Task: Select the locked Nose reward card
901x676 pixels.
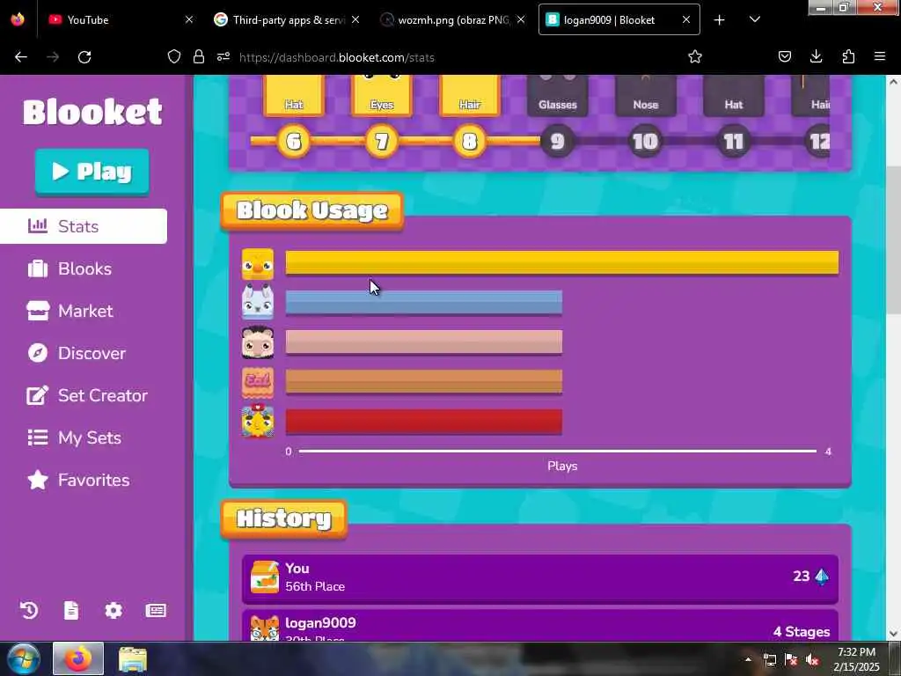Action: 645,95
